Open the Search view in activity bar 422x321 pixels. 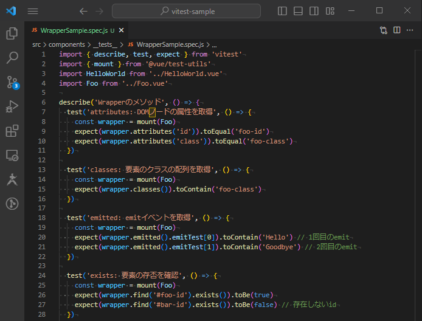tap(12, 58)
